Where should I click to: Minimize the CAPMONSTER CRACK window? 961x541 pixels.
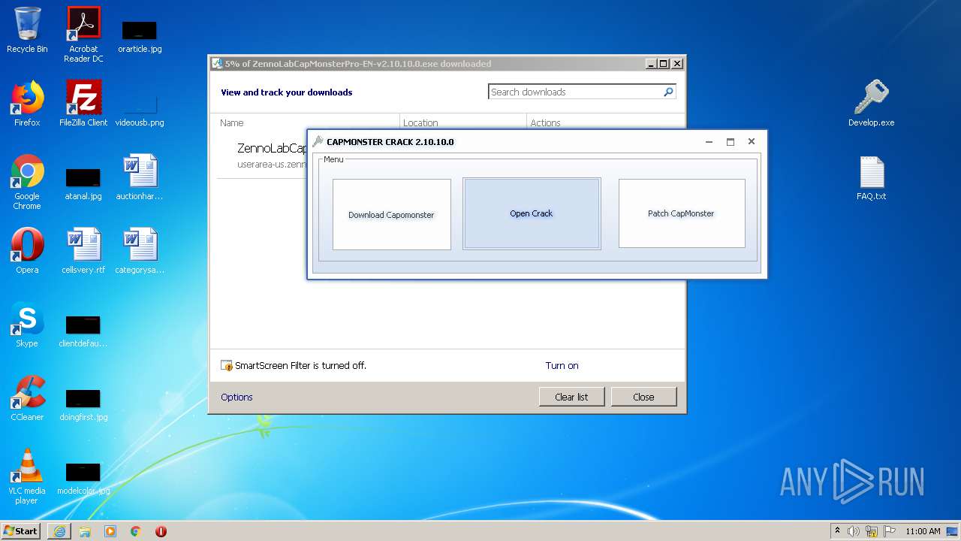click(x=709, y=141)
